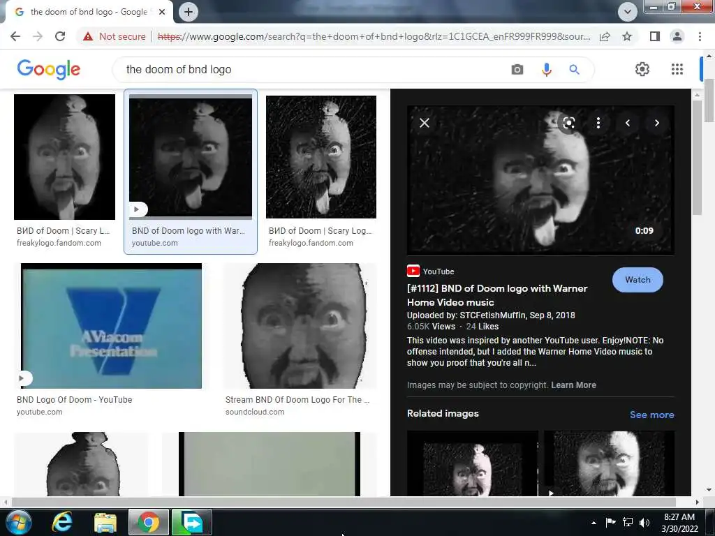
Task: Click the Watch button
Action: [637, 280]
